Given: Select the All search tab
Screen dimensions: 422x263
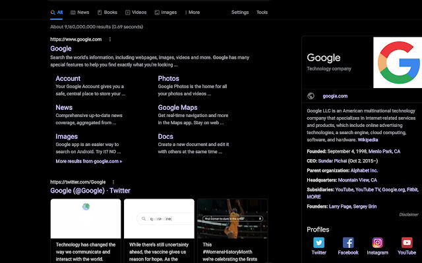Looking at the screenshot, I should pyautogui.click(x=57, y=12).
